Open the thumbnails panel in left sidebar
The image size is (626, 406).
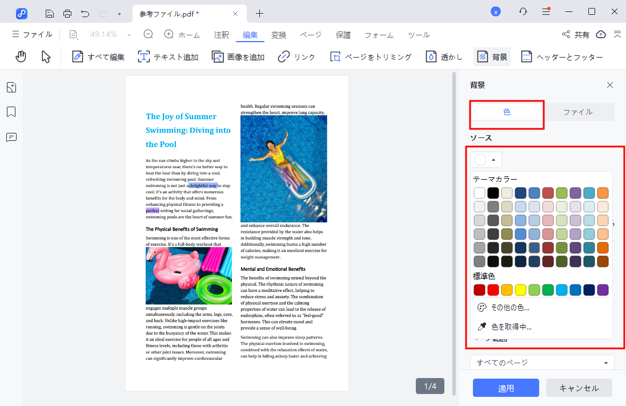[x=11, y=87]
